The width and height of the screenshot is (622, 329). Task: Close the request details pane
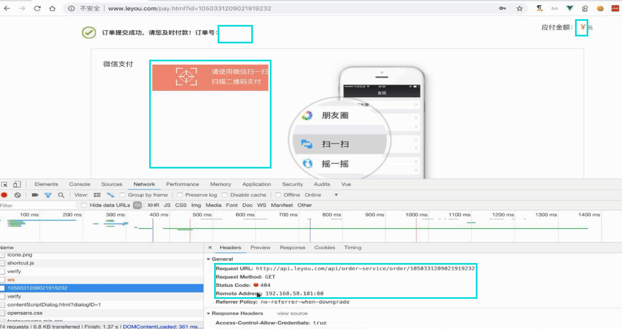[x=210, y=247]
